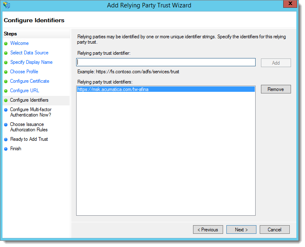Navigate to Configure Certificate step

[30, 81]
